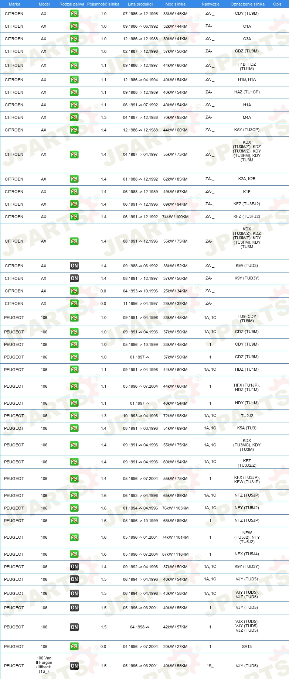Image resolution: width=289 pixels, height=679 pixels.
Task: Click diesel ON icon in 43kW / 58KM row
Action: click(74, 593)
